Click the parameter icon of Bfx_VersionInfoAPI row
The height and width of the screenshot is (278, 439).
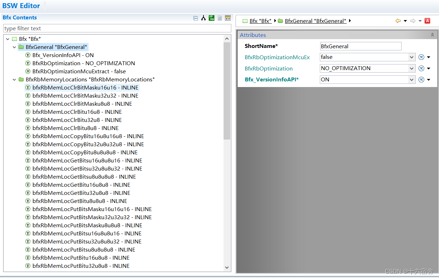[x=28, y=55]
